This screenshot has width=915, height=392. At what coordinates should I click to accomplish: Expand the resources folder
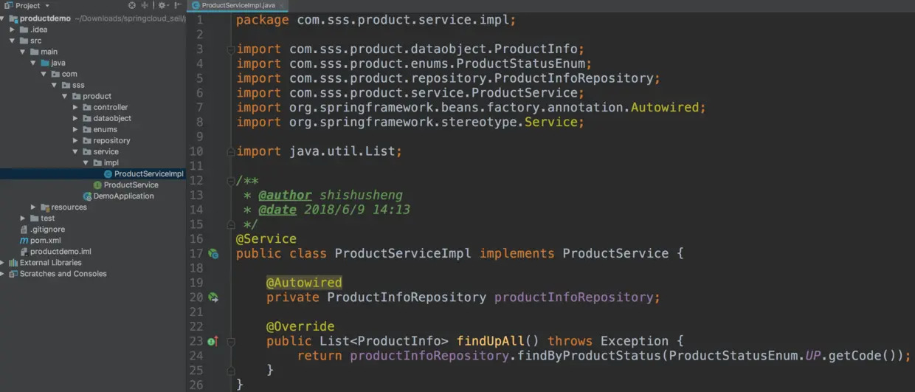(34, 207)
